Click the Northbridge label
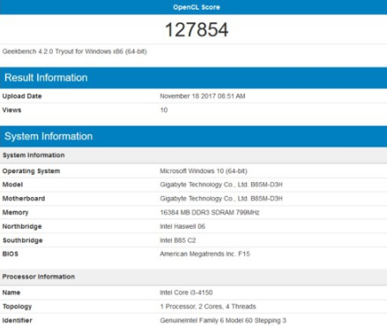The width and height of the screenshot is (387, 326). (22, 226)
